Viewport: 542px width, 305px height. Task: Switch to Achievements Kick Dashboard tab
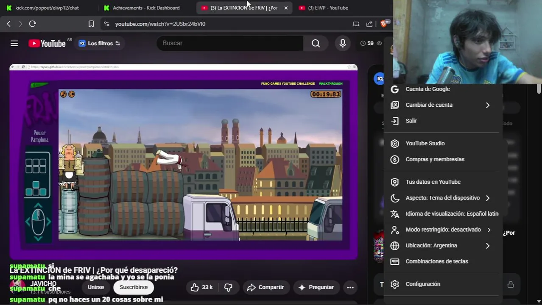[x=146, y=8]
